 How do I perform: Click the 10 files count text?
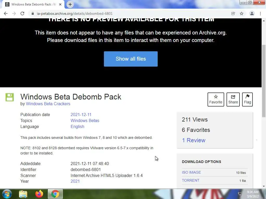click(x=241, y=173)
